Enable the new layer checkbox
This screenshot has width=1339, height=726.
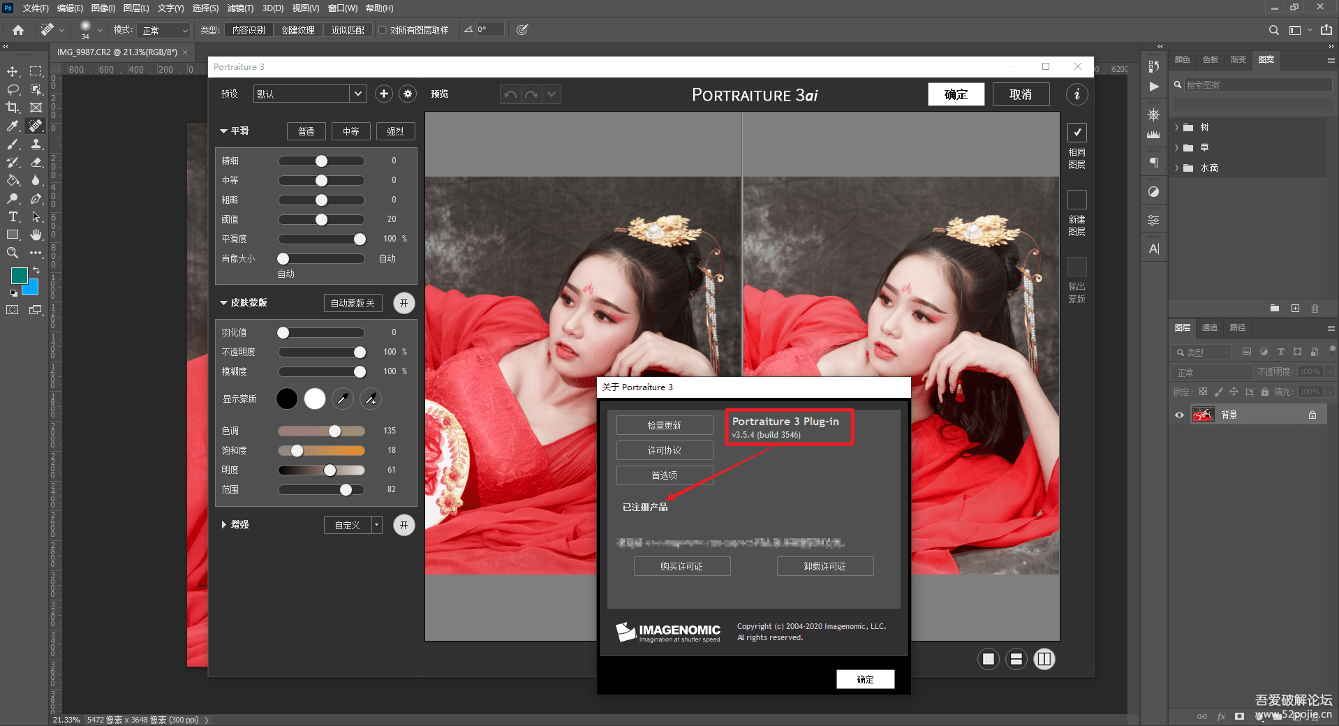click(x=1077, y=200)
